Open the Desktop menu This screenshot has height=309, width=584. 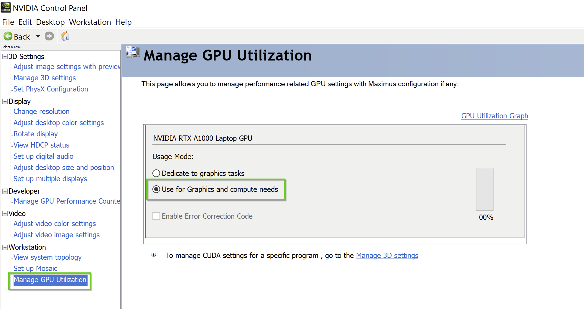pyautogui.click(x=50, y=22)
